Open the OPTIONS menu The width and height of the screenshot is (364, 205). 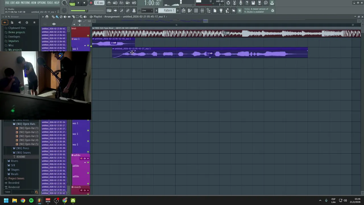pos(42,3)
